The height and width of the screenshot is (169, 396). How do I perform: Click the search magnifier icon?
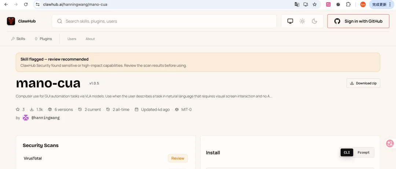60,21
